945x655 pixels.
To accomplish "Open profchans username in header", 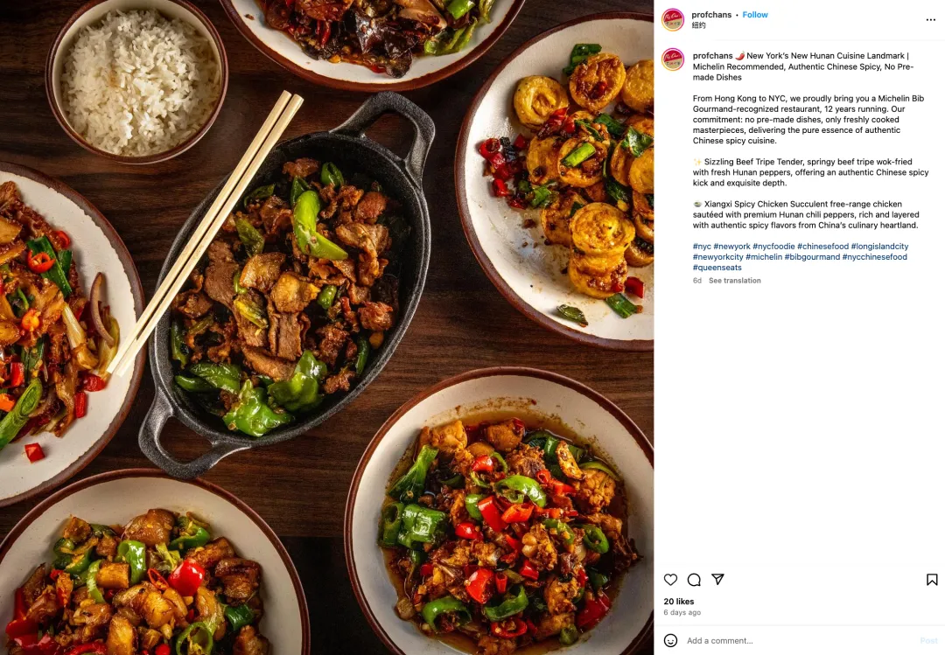I will 711,15.
